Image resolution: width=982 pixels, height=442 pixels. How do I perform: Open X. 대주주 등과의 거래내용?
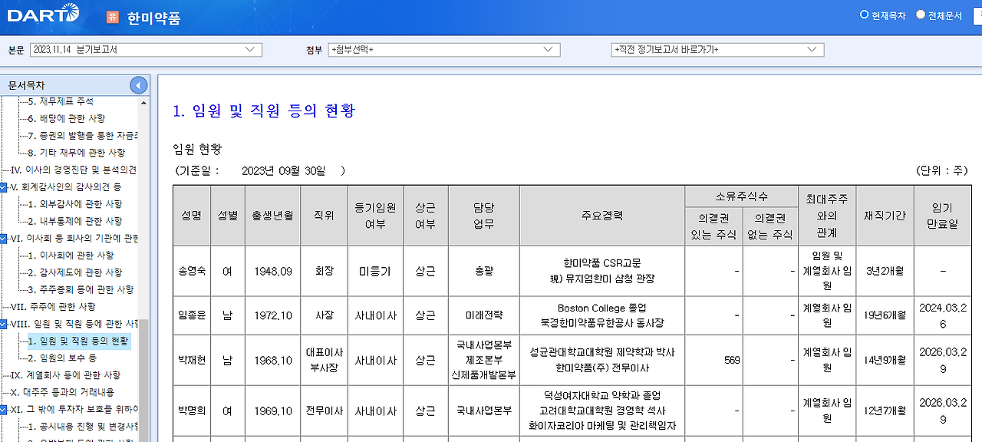(x=64, y=391)
